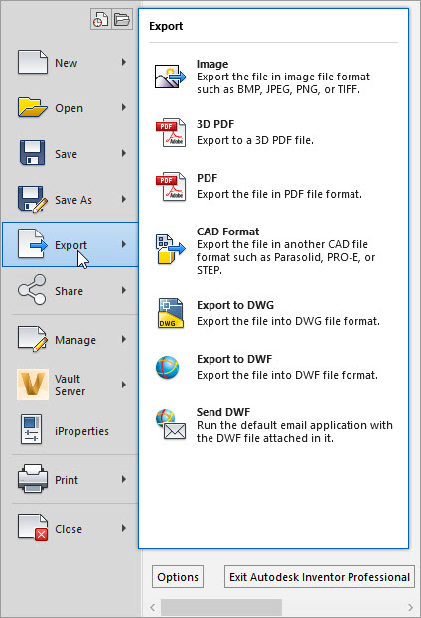Click the horizontal scrollbar right arrow

click(410, 607)
